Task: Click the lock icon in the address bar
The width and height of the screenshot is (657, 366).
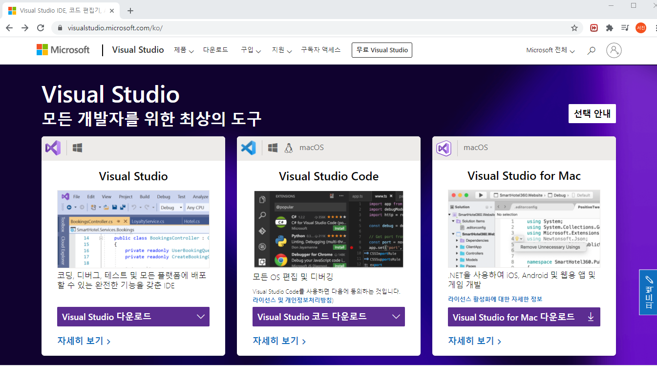Action: pyautogui.click(x=60, y=28)
